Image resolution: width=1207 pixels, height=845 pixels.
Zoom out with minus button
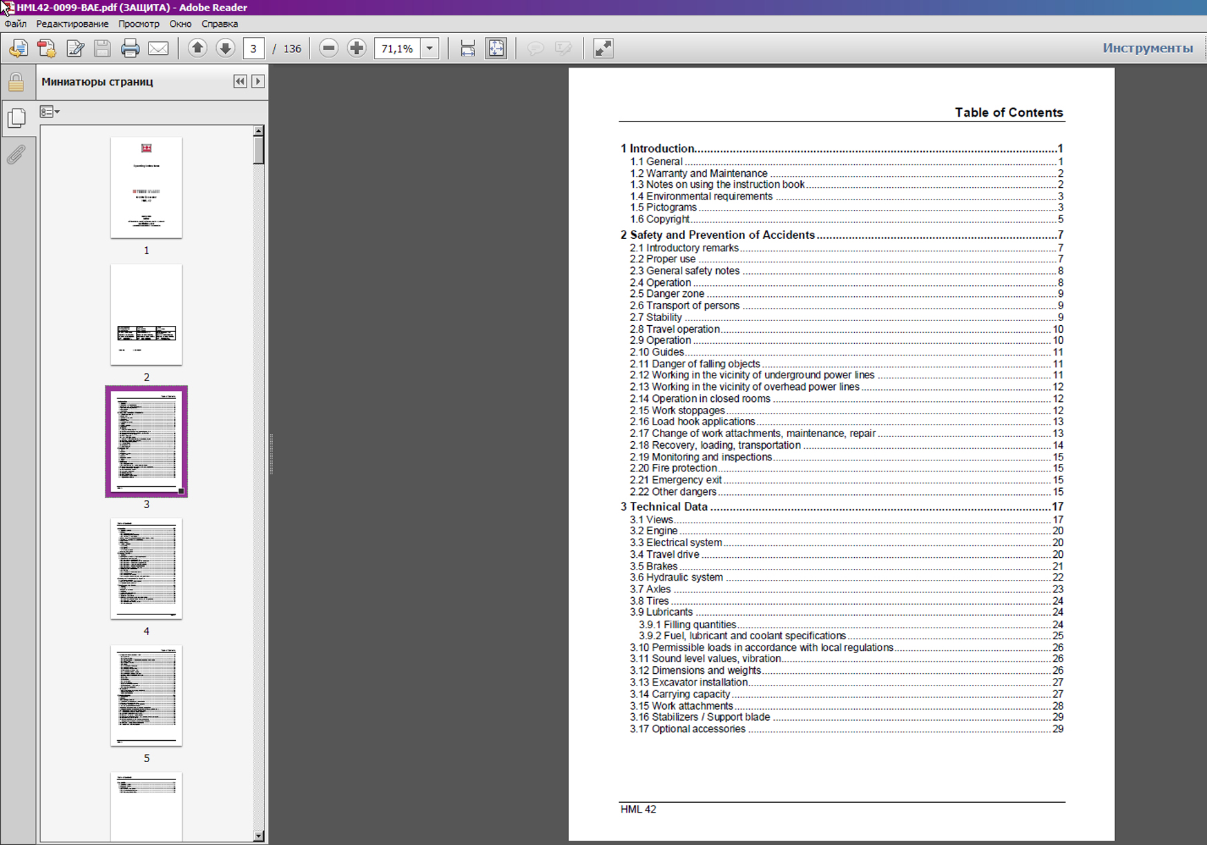point(329,48)
